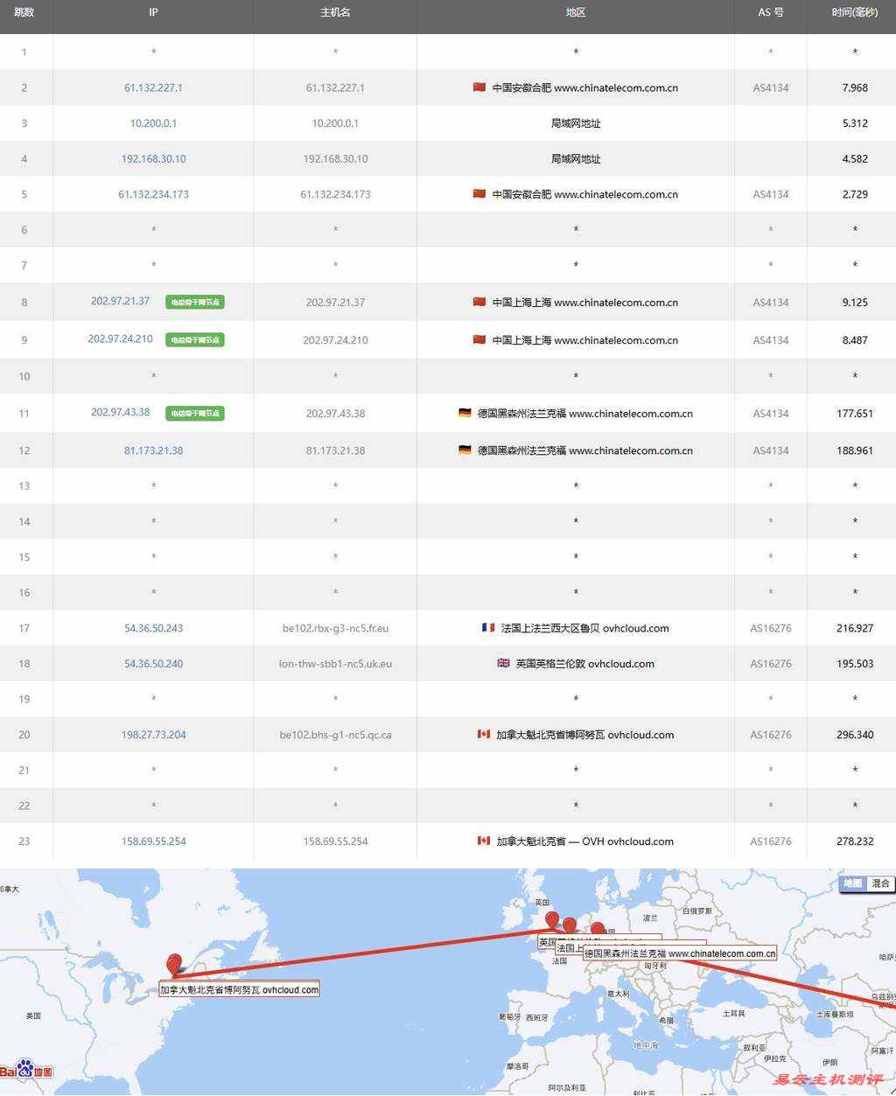This screenshot has width=896, height=1096.
Task: Click the 跳数 column header
Action: click(24, 12)
